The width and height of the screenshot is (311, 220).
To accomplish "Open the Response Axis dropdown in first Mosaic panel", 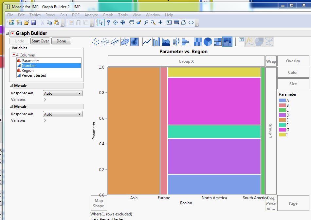I will tap(62, 93).
